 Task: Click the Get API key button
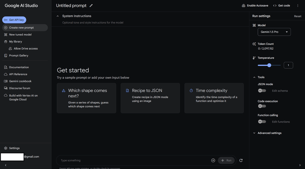coord(14,20)
